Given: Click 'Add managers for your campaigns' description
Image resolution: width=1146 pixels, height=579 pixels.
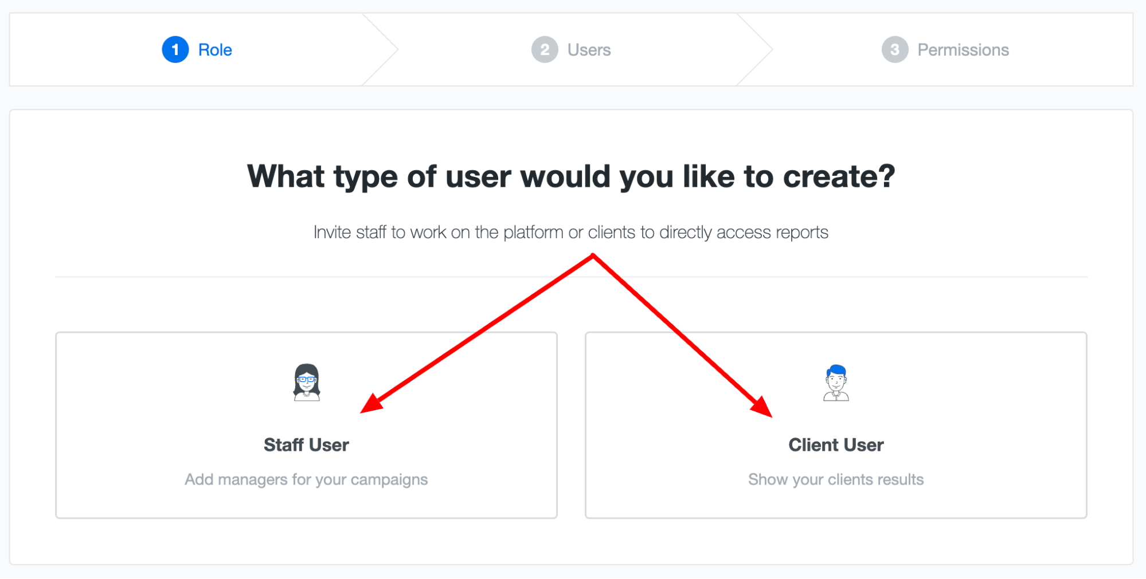Looking at the screenshot, I should (x=306, y=480).
